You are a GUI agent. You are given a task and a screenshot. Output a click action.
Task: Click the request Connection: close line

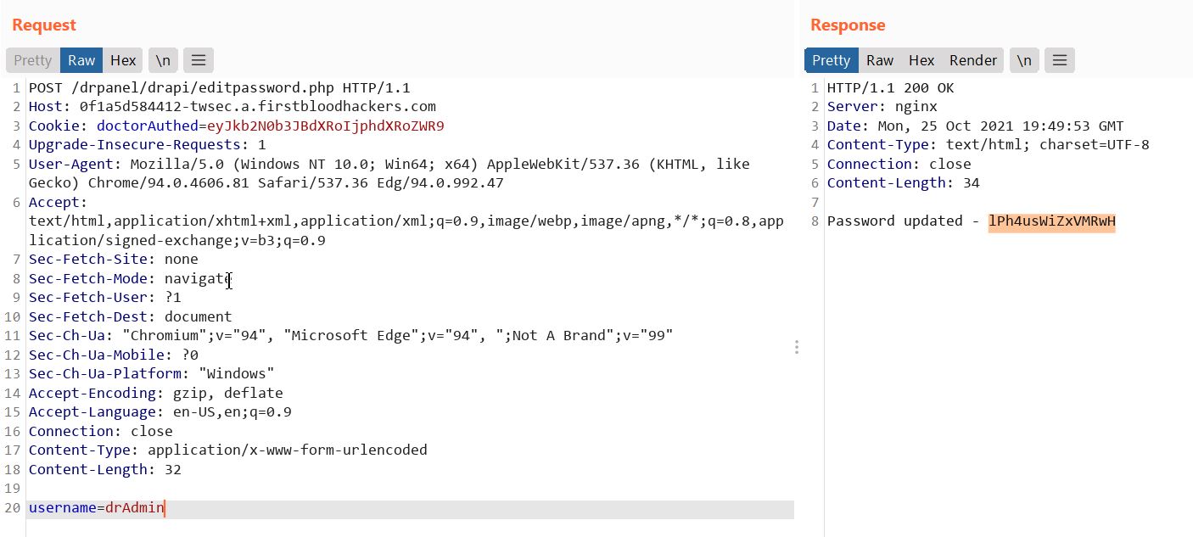[x=101, y=431]
